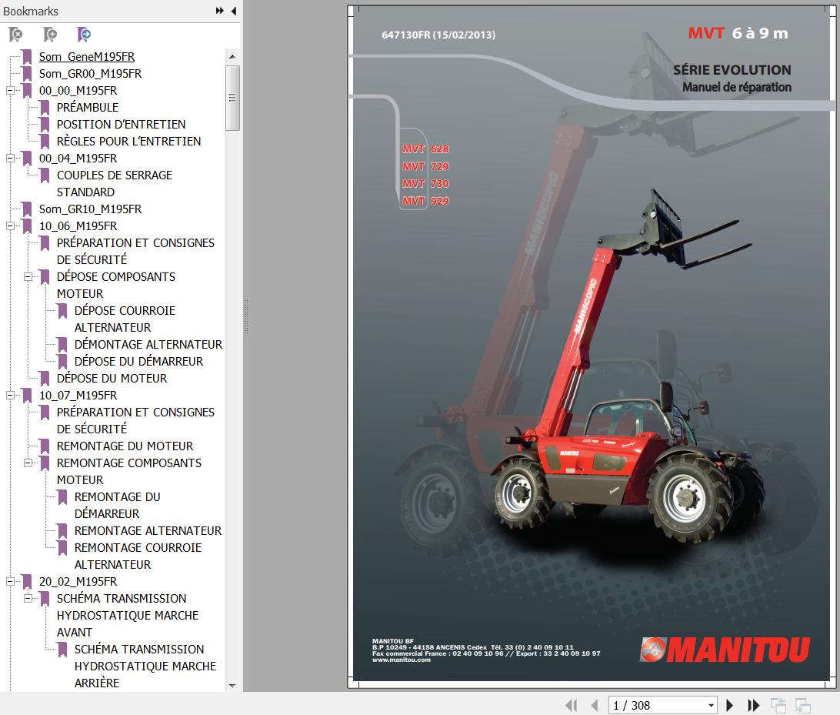
Task: Open the Som_GR00_M195FR bookmark
Action: click(90, 73)
